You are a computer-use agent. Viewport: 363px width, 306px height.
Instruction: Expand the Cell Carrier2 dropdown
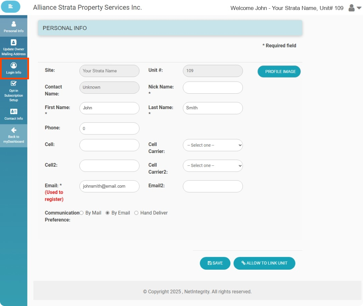213,166
